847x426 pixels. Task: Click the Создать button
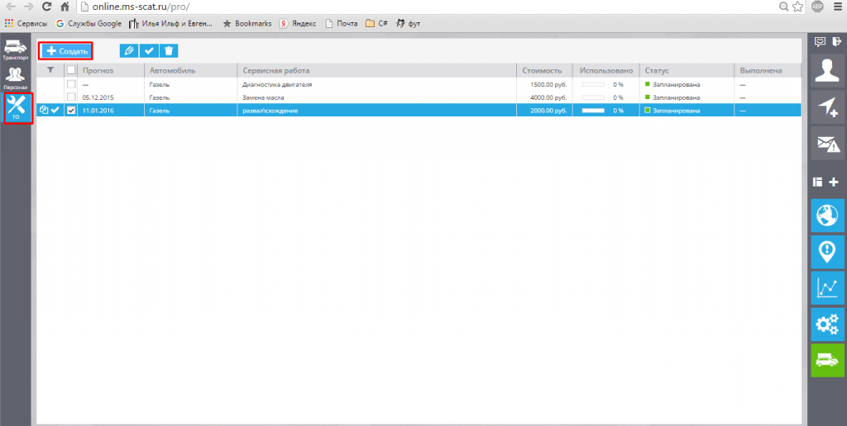[68, 51]
